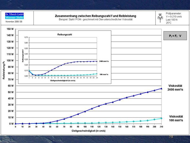Click the '50 W' y-axis label
The image size is (190, 143).
(11, 92)
